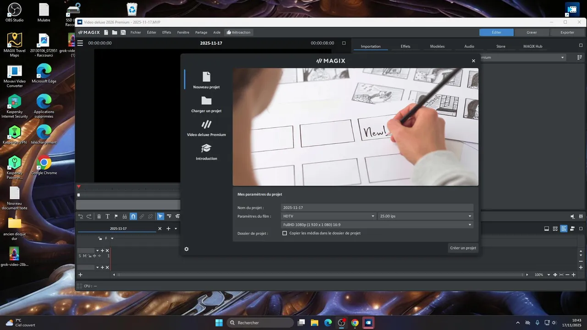Open Charger un projet folder icon

pyautogui.click(x=206, y=101)
